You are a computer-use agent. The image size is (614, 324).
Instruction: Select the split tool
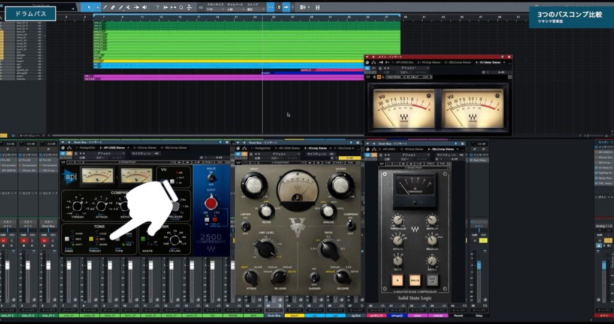pos(105,7)
